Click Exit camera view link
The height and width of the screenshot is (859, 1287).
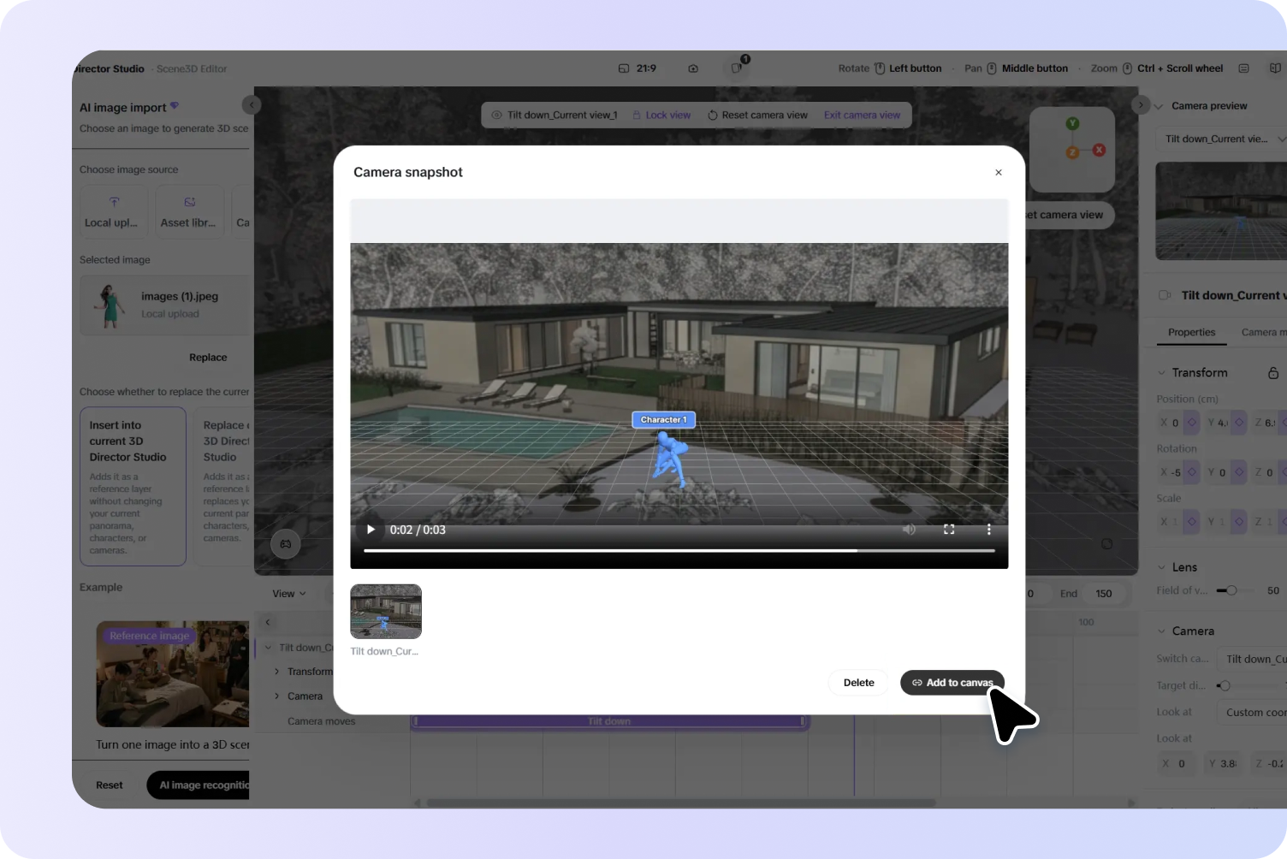(862, 116)
